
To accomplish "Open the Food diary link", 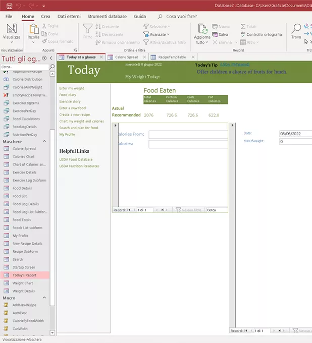I will coord(68,95).
